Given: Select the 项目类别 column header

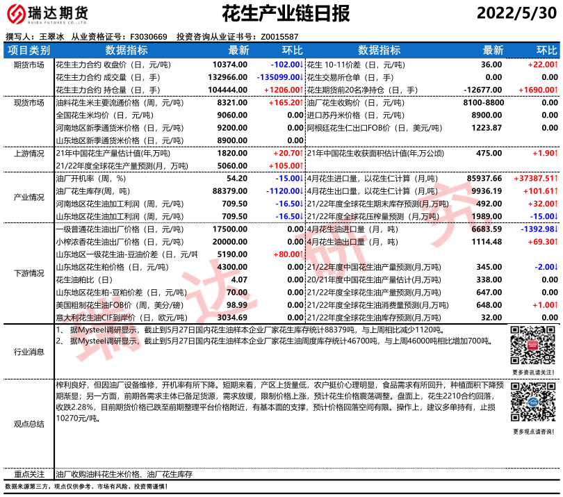Looking at the screenshot, I should (28, 51).
